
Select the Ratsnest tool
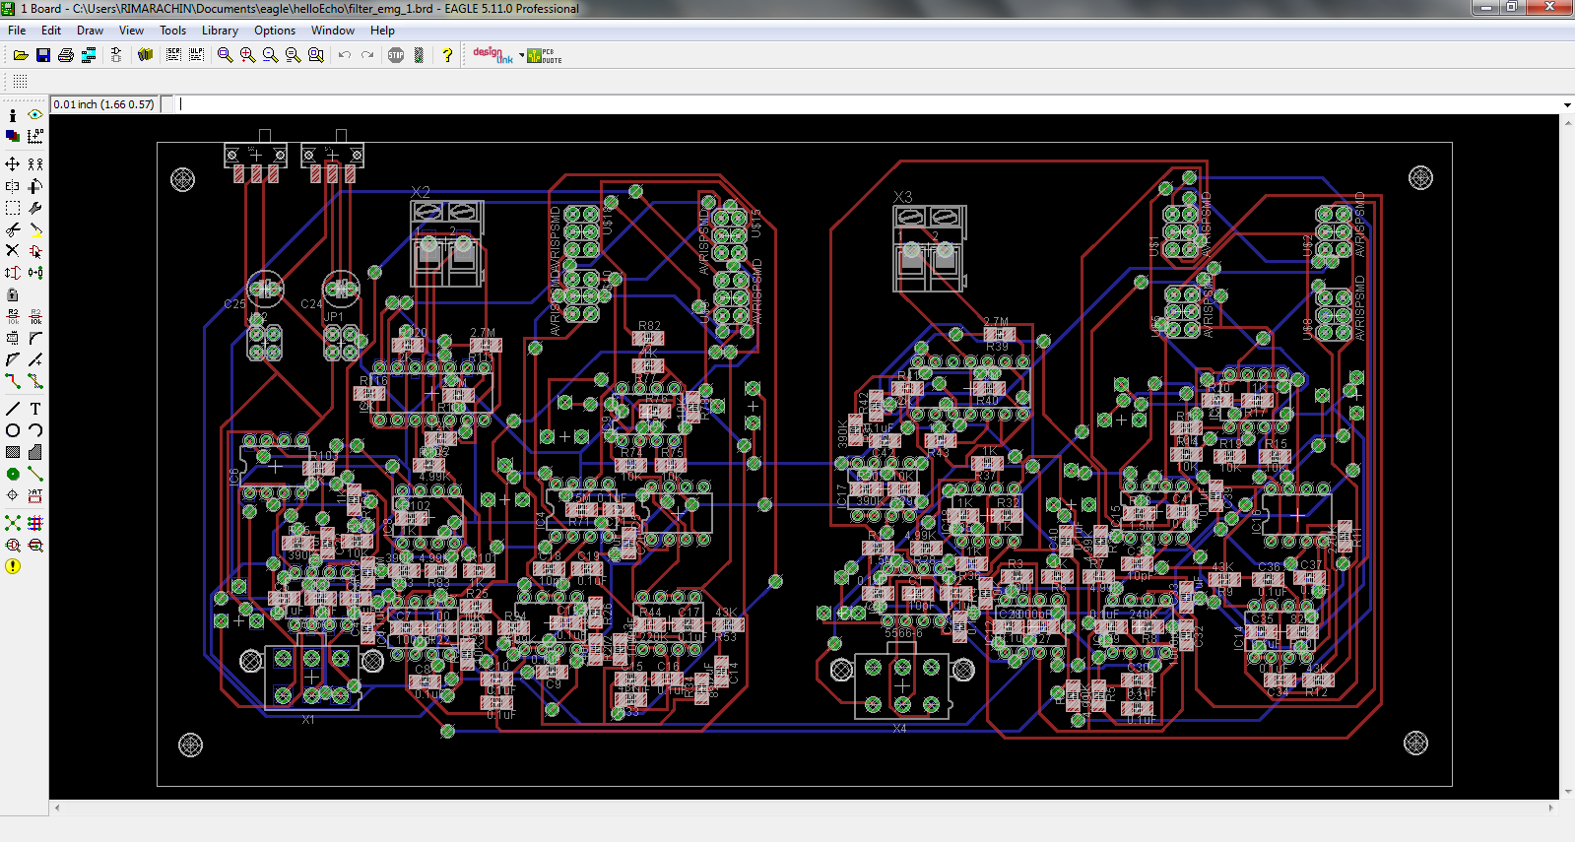[13, 523]
